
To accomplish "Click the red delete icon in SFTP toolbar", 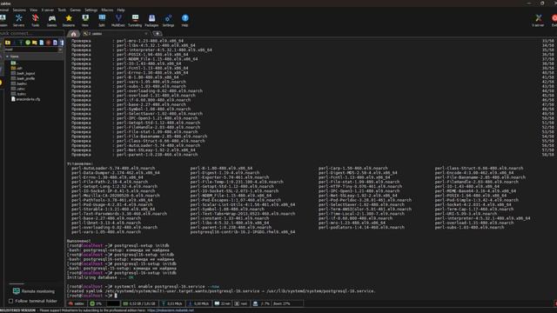I will (49, 43).
